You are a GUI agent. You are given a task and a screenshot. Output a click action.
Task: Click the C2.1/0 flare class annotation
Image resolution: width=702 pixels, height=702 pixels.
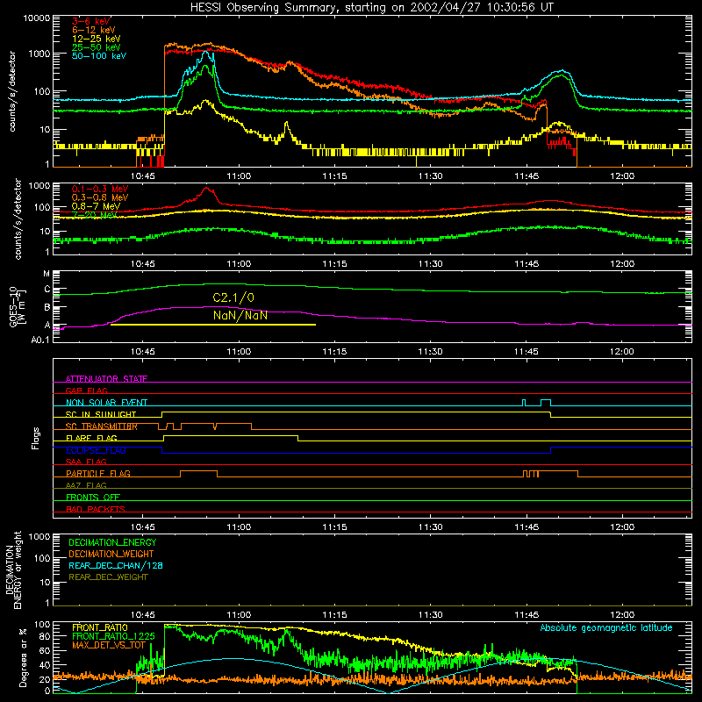[x=233, y=297]
